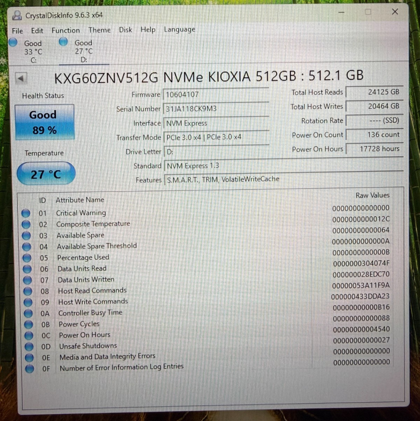This screenshot has width=420, height=421.
Task: Click the Good 89 % health status button
Action: tap(44, 122)
